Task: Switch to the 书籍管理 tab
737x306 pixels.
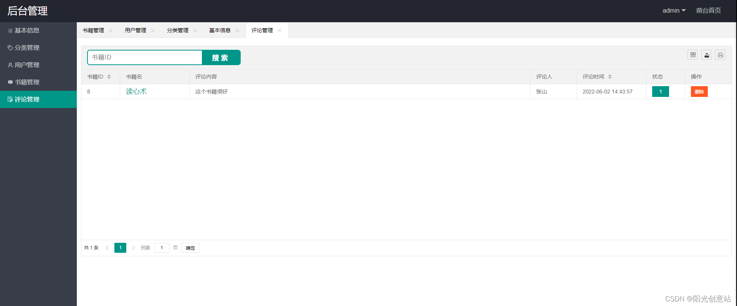Action: coord(93,31)
